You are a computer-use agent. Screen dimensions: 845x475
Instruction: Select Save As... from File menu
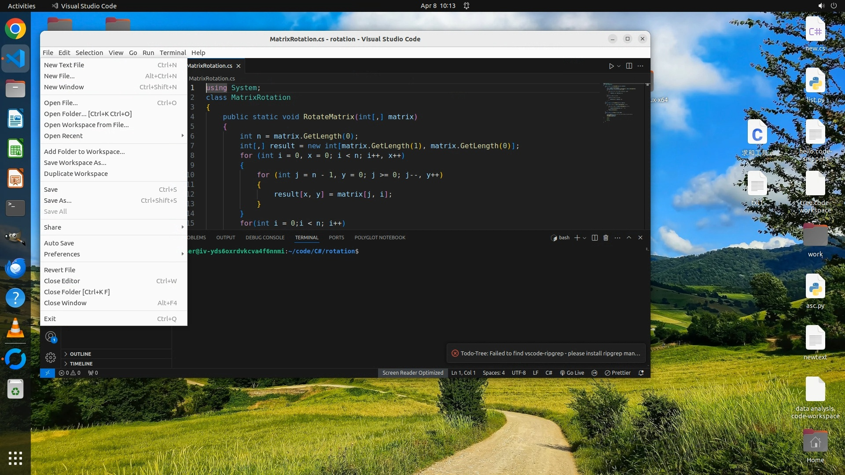tap(58, 201)
